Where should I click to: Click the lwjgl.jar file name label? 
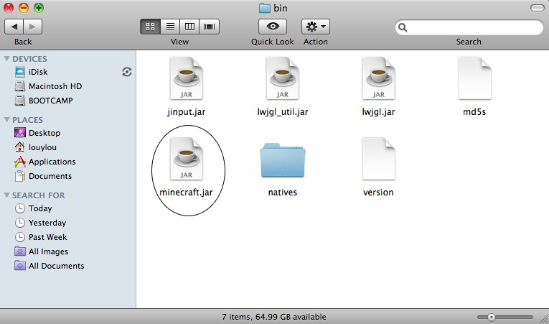pos(378,112)
